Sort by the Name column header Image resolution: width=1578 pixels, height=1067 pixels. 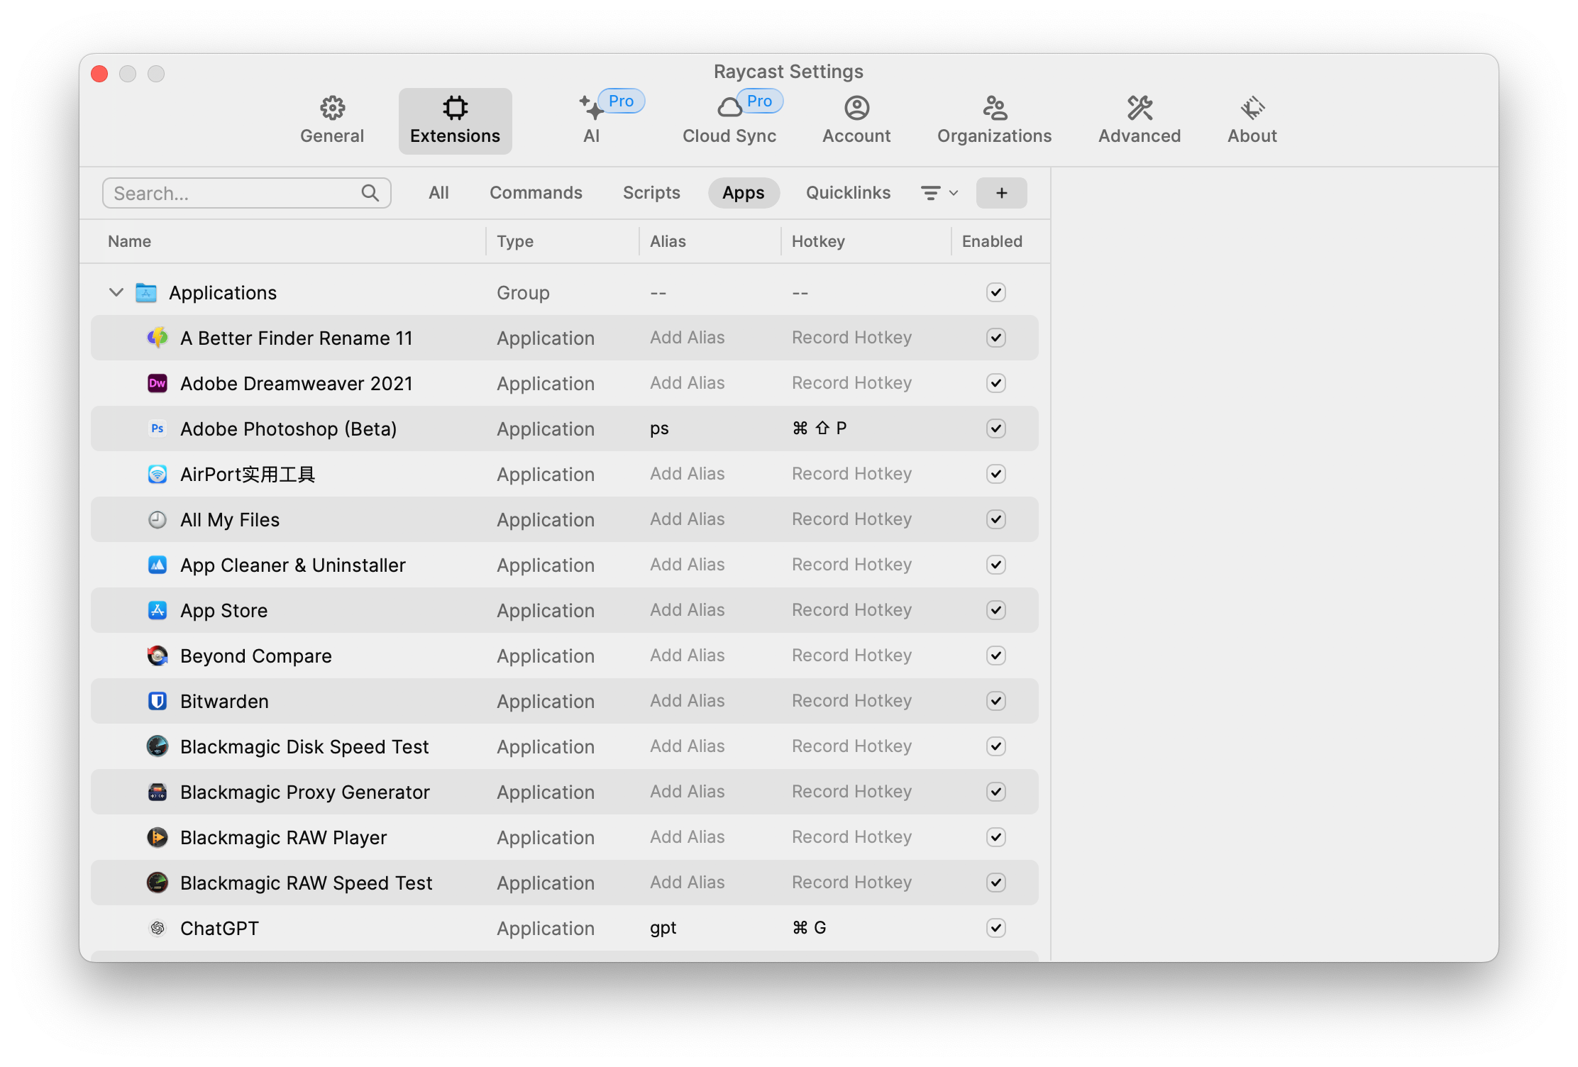coord(129,241)
